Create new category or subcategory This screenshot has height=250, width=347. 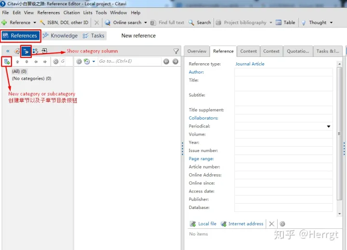tap(7, 62)
